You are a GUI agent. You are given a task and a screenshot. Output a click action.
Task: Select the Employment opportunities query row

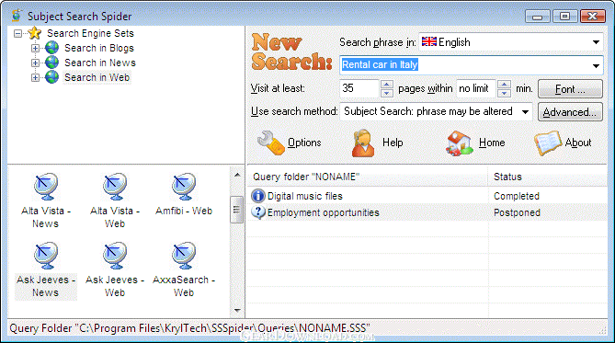click(427, 212)
